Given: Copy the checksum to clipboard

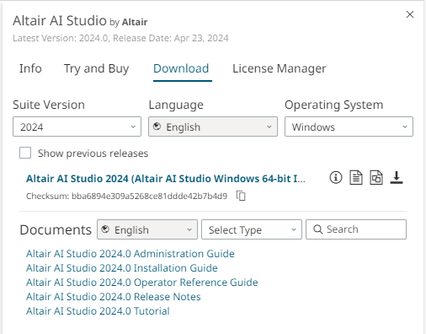Looking at the screenshot, I should 241,196.
